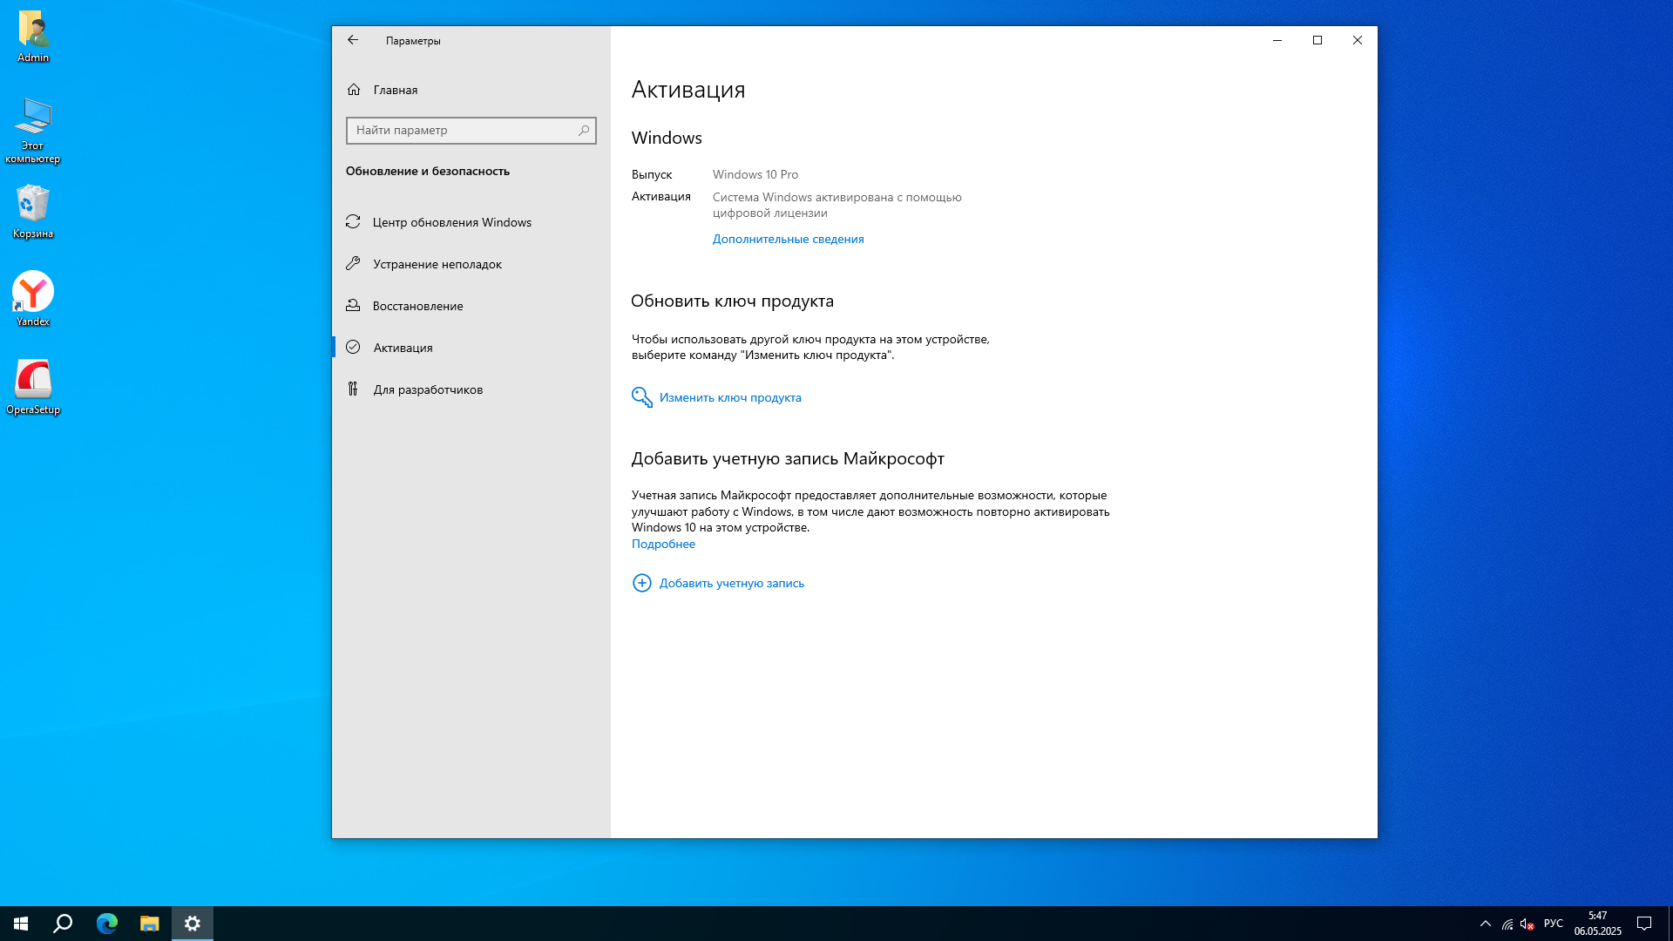Go to Главная home page
Image resolution: width=1673 pixels, height=941 pixels.
[395, 90]
